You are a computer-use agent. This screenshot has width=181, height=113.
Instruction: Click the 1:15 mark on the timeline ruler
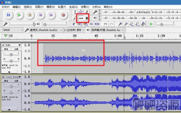coord(140,36)
